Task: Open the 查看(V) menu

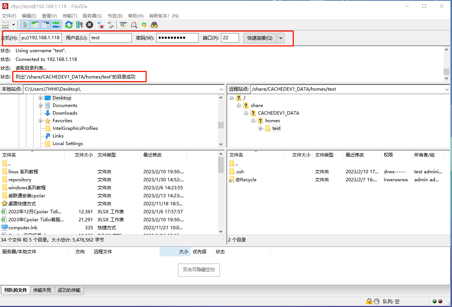Action: pyautogui.click(x=49, y=16)
